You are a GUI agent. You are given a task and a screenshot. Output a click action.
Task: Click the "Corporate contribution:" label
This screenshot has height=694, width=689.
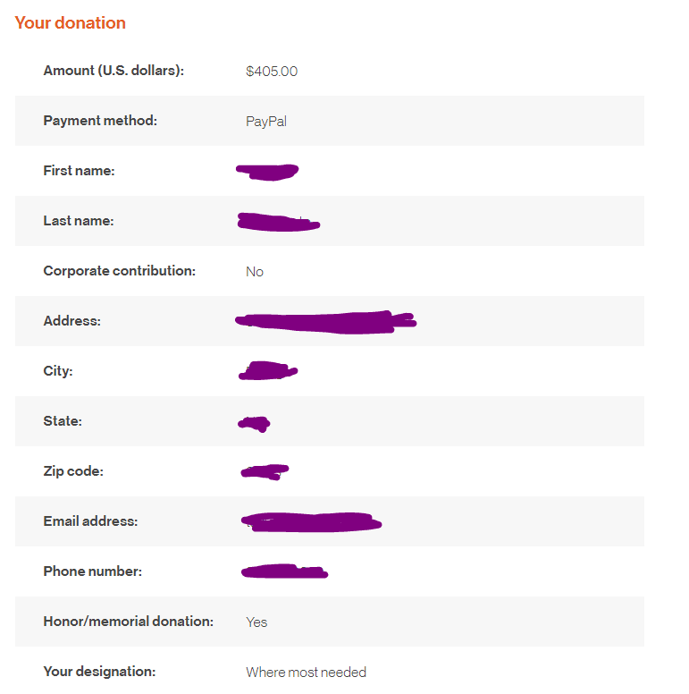click(119, 271)
